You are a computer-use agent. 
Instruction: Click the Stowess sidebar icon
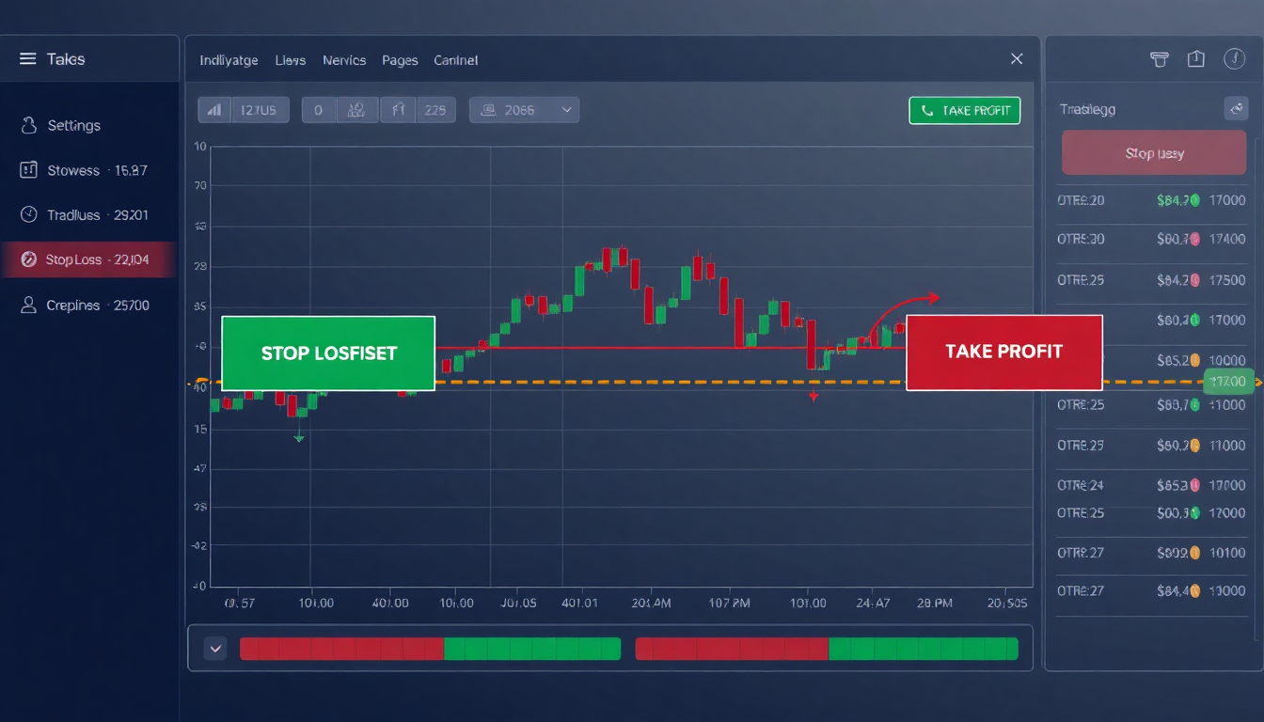[28, 170]
